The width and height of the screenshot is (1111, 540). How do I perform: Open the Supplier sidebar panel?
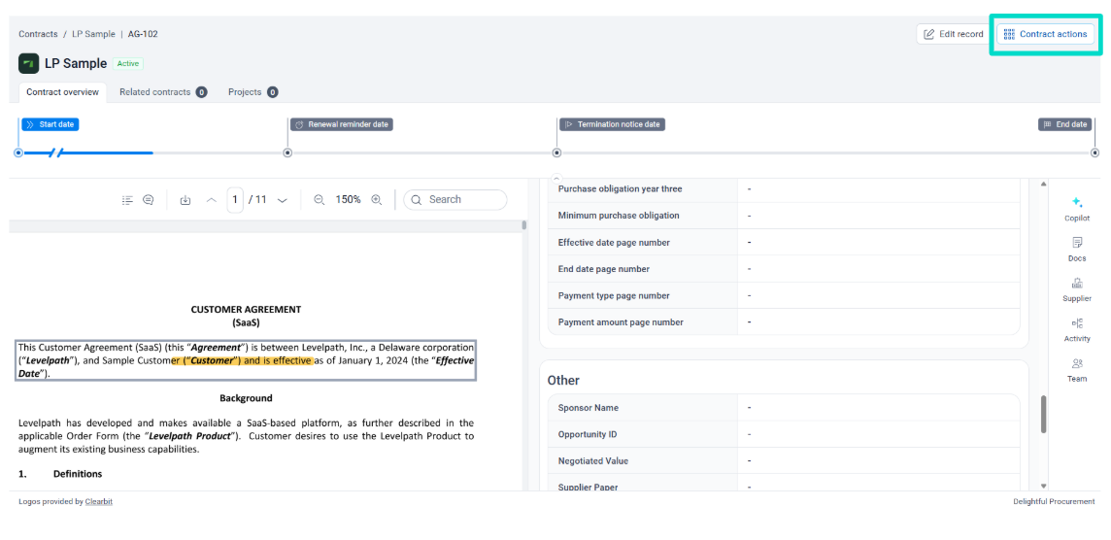(x=1076, y=287)
